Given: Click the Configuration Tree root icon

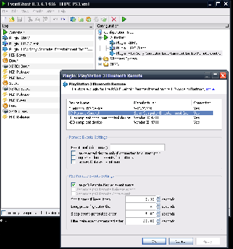Looking at the screenshot, I should click(100, 32).
